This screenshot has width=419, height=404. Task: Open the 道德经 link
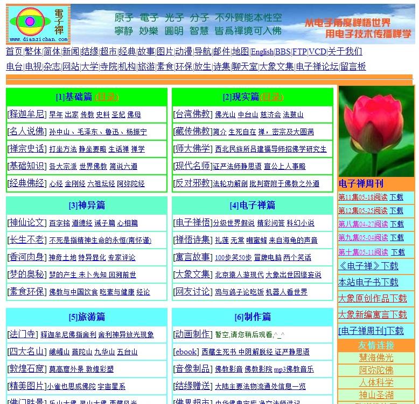(x=82, y=223)
